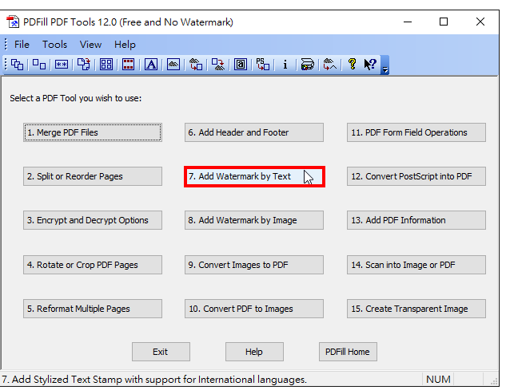
Task: Click the 'Select a PDF Tool you wish to use:' label
Action: click(75, 98)
